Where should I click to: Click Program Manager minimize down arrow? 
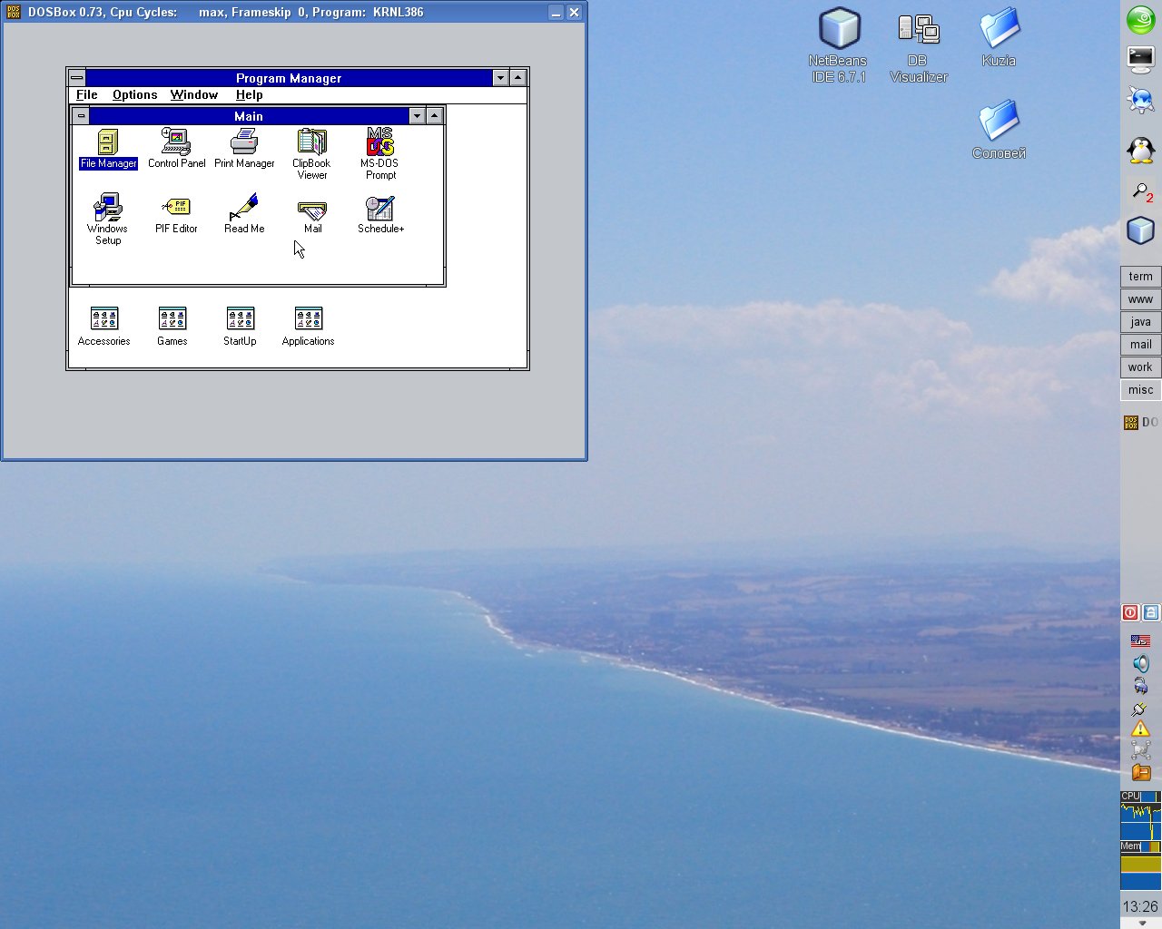500,78
